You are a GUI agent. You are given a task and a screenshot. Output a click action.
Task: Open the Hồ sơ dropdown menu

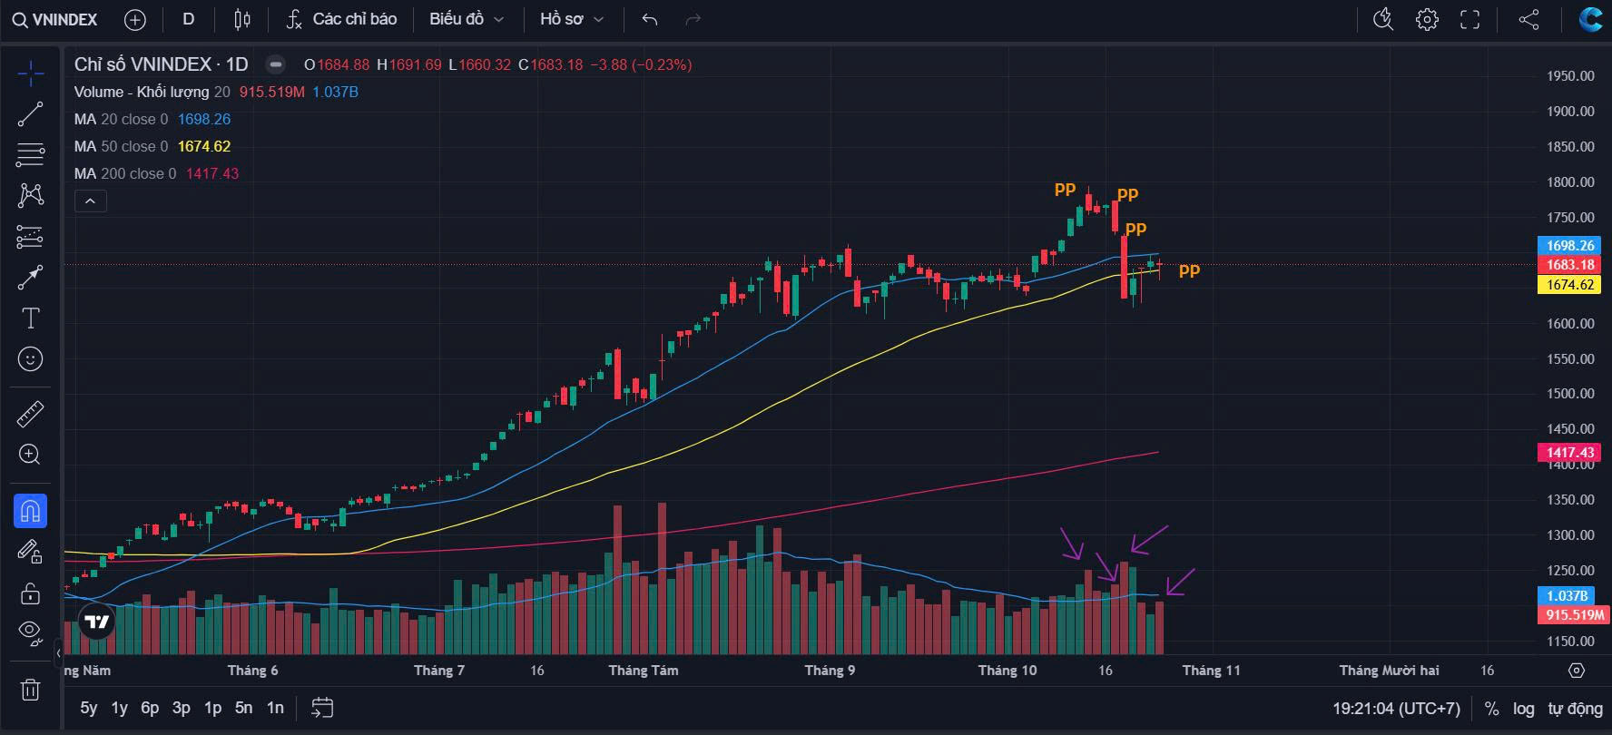tap(571, 19)
